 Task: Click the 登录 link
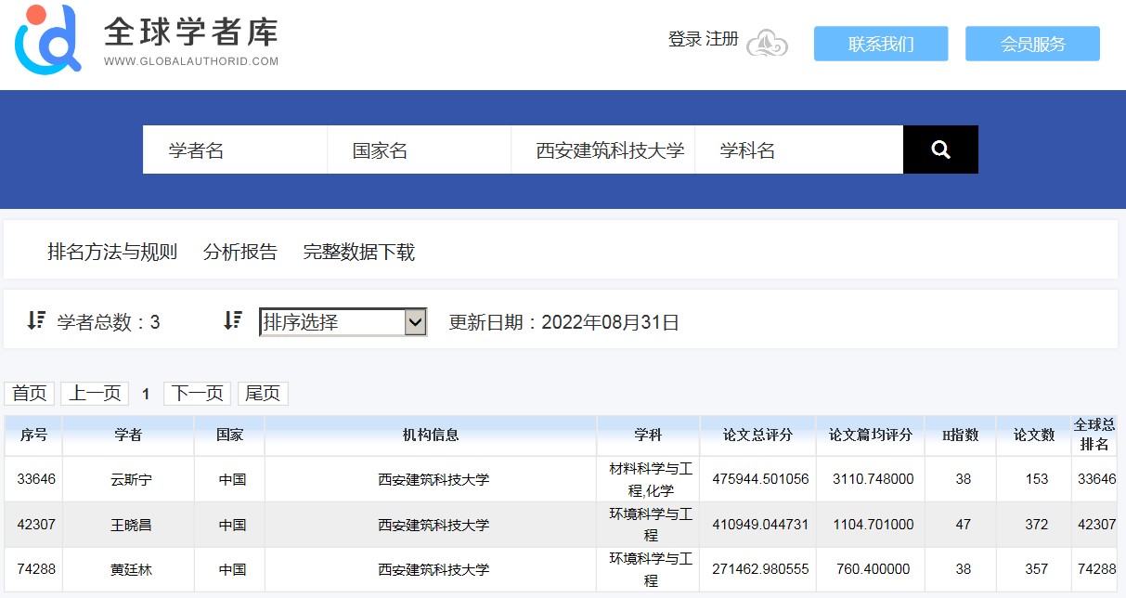coord(684,39)
